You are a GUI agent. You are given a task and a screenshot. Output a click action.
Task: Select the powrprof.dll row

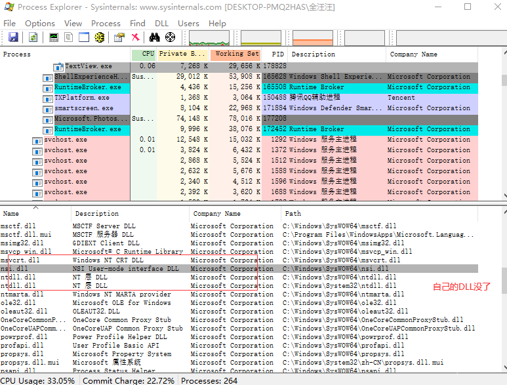tap(239, 337)
